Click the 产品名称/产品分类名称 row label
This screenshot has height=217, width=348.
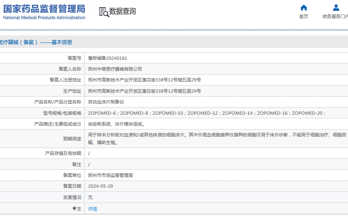58,102
